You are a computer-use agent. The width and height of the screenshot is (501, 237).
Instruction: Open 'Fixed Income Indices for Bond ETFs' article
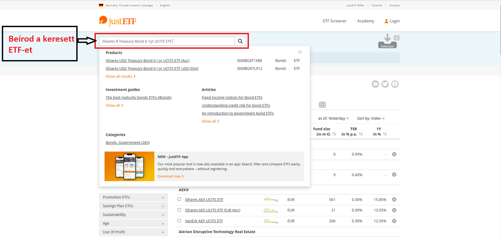point(232,97)
